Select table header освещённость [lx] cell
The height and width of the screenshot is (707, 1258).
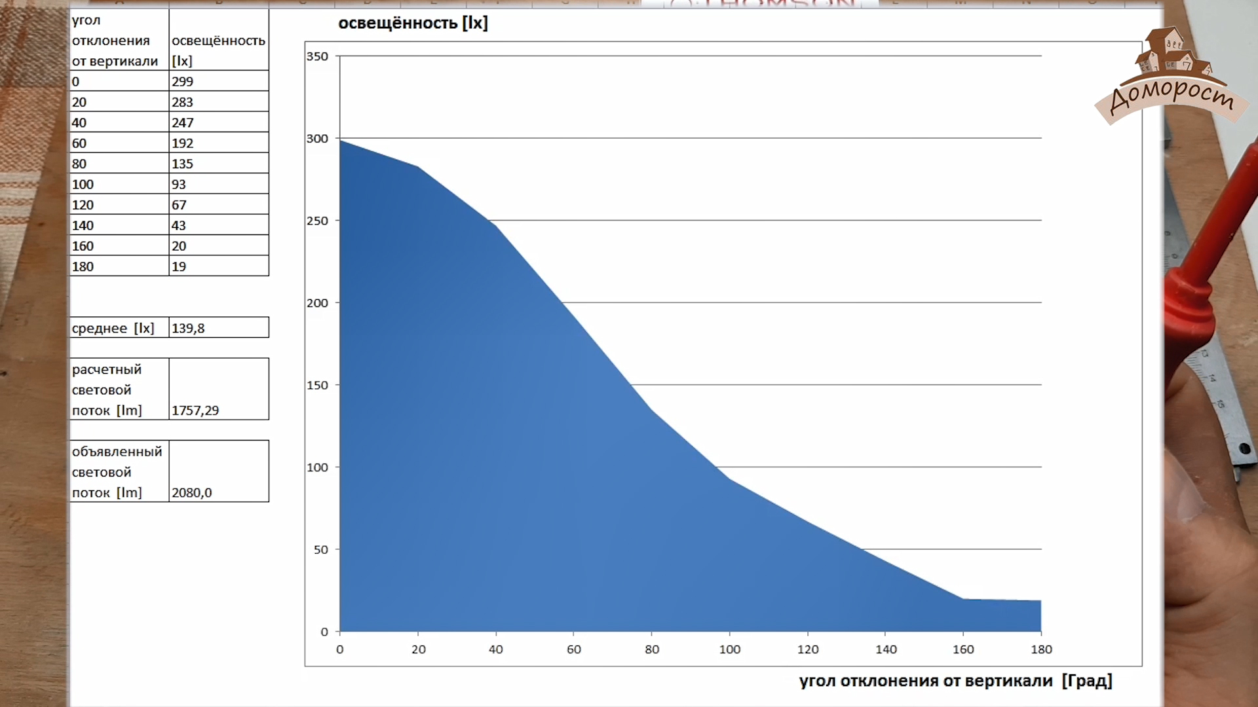pos(218,41)
